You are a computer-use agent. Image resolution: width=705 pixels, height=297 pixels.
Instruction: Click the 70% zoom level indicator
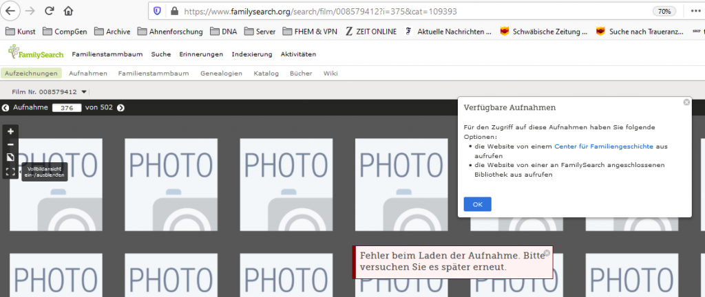664,11
